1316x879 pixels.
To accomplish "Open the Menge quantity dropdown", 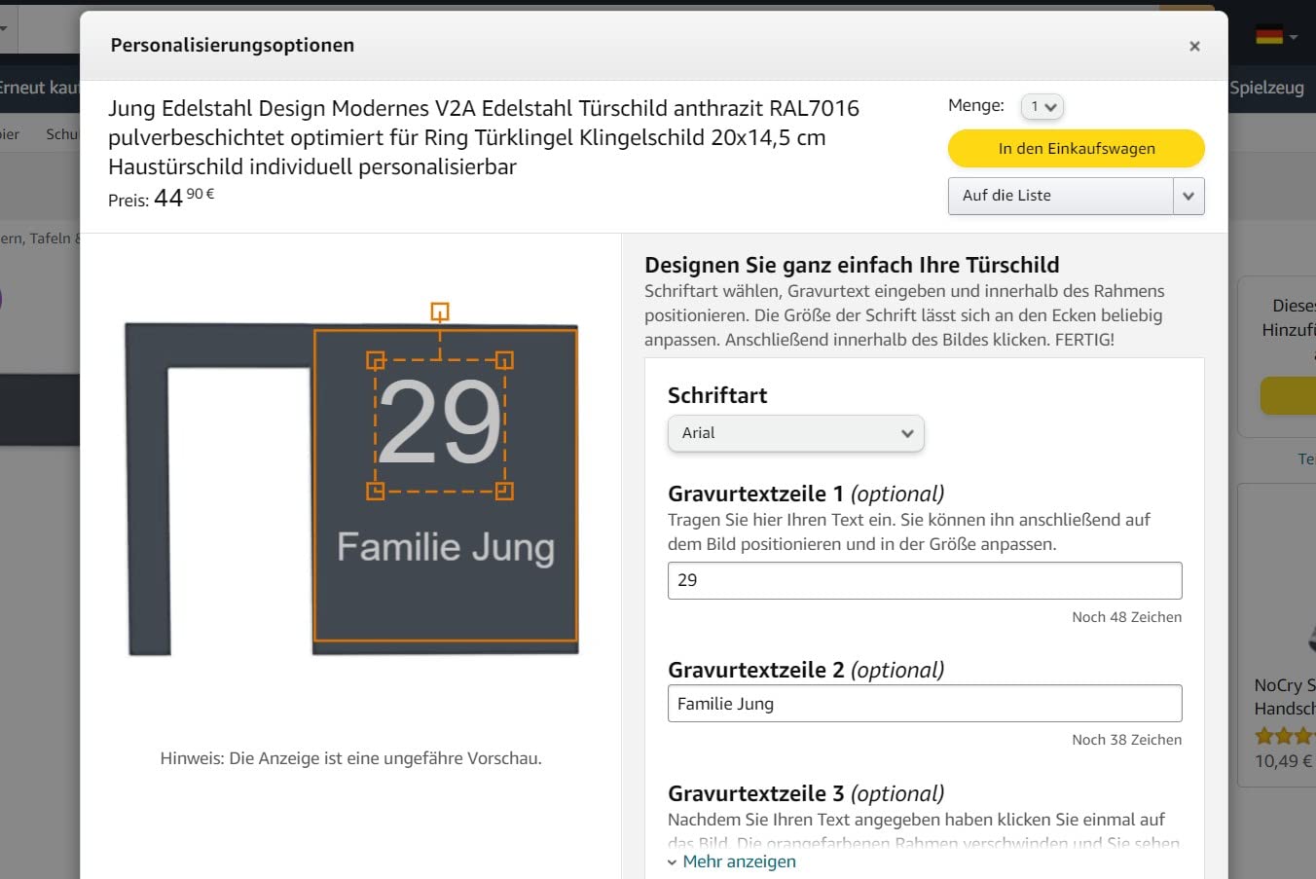I will coord(1042,107).
